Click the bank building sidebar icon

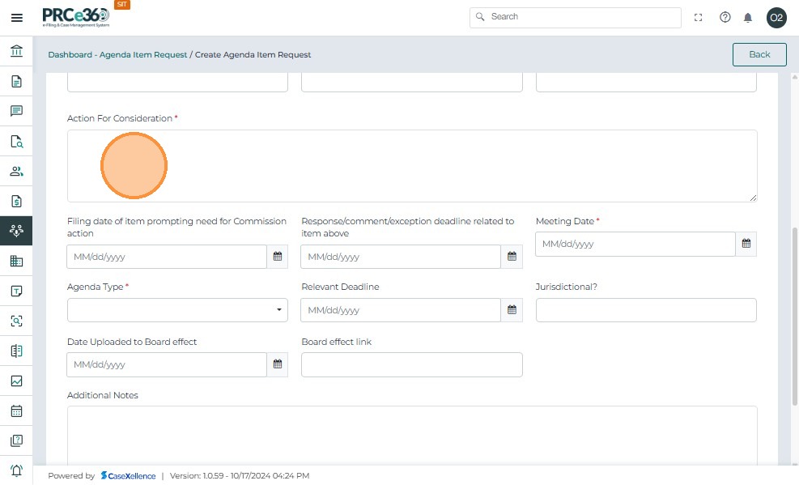coord(16,52)
